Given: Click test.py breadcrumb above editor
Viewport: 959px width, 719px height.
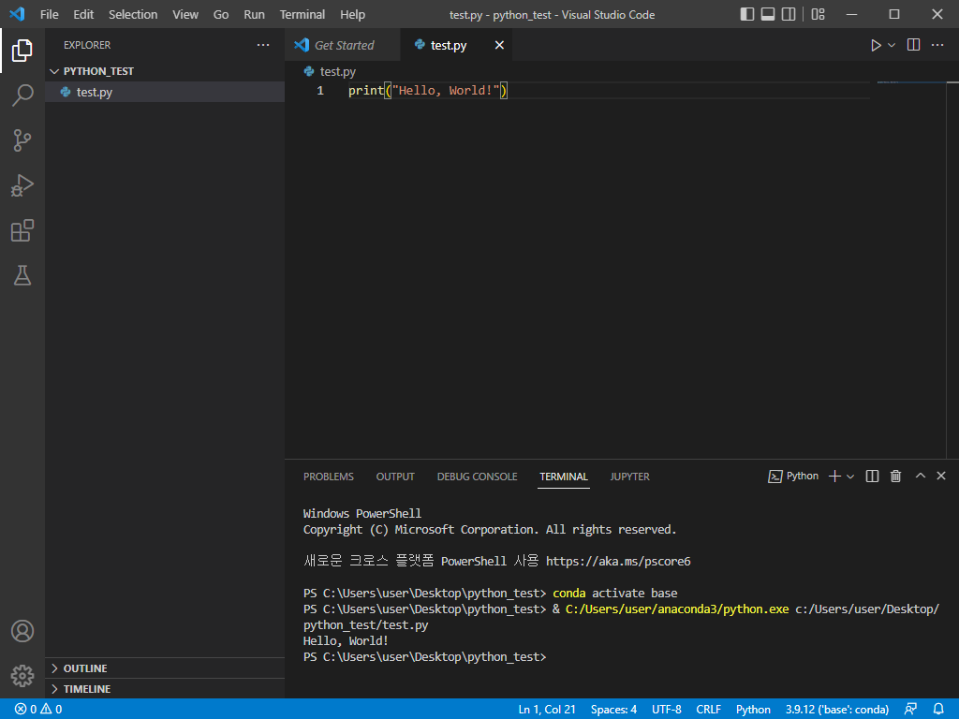Looking at the screenshot, I should pos(331,71).
